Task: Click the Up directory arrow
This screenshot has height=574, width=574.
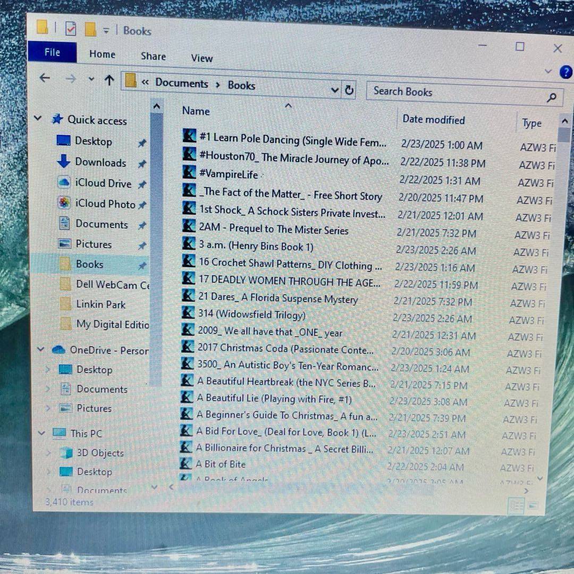Action: [x=109, y=80]
